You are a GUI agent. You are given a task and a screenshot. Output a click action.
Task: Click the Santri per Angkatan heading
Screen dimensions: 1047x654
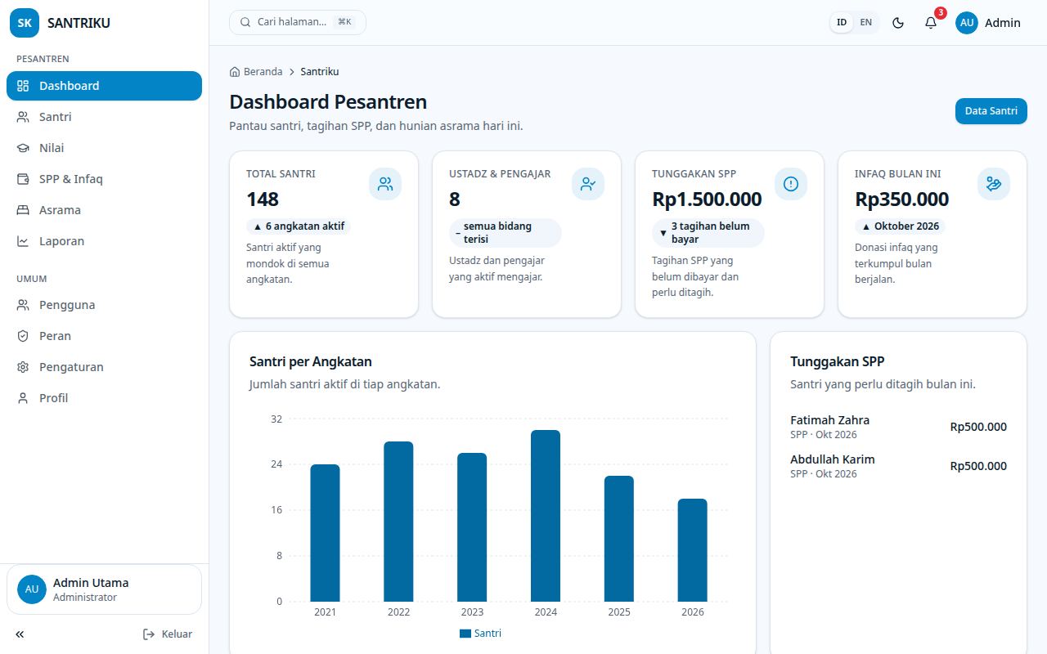tap(311, 361)
